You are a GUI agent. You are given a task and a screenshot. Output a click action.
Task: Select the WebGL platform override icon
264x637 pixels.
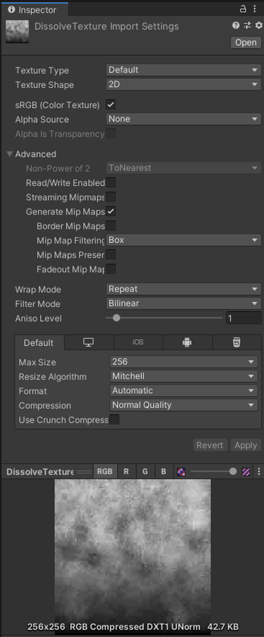click(236, 343)
